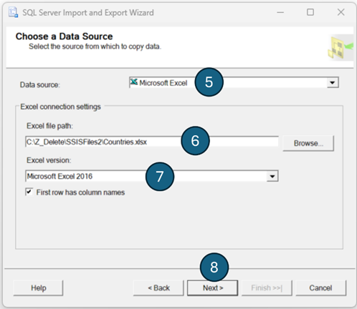This screenshot has height=309, width=357.
Task: Open Help for the wizard
Action: click(x=38, y=288)
